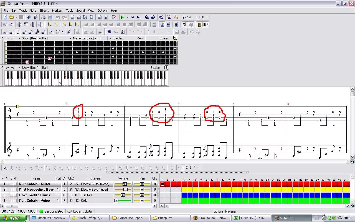
Task: Open a file with the folder icon
Action: pos(11,17)
